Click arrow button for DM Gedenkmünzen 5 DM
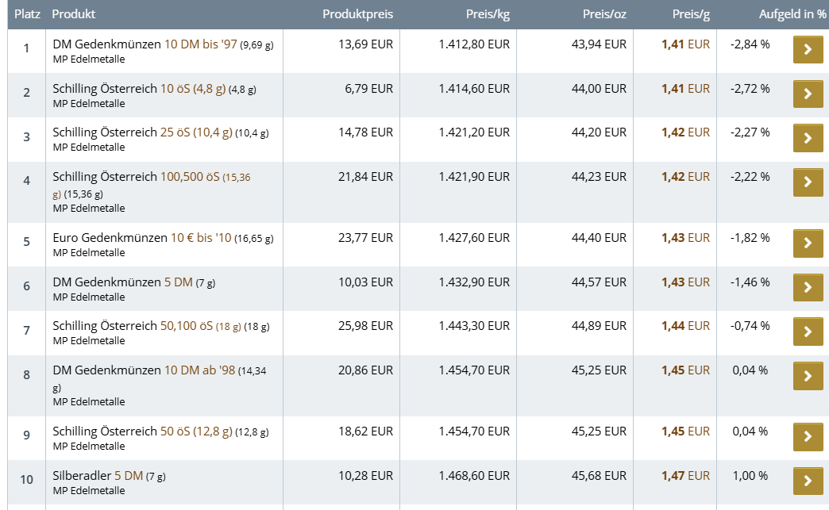 coord(808,288)
